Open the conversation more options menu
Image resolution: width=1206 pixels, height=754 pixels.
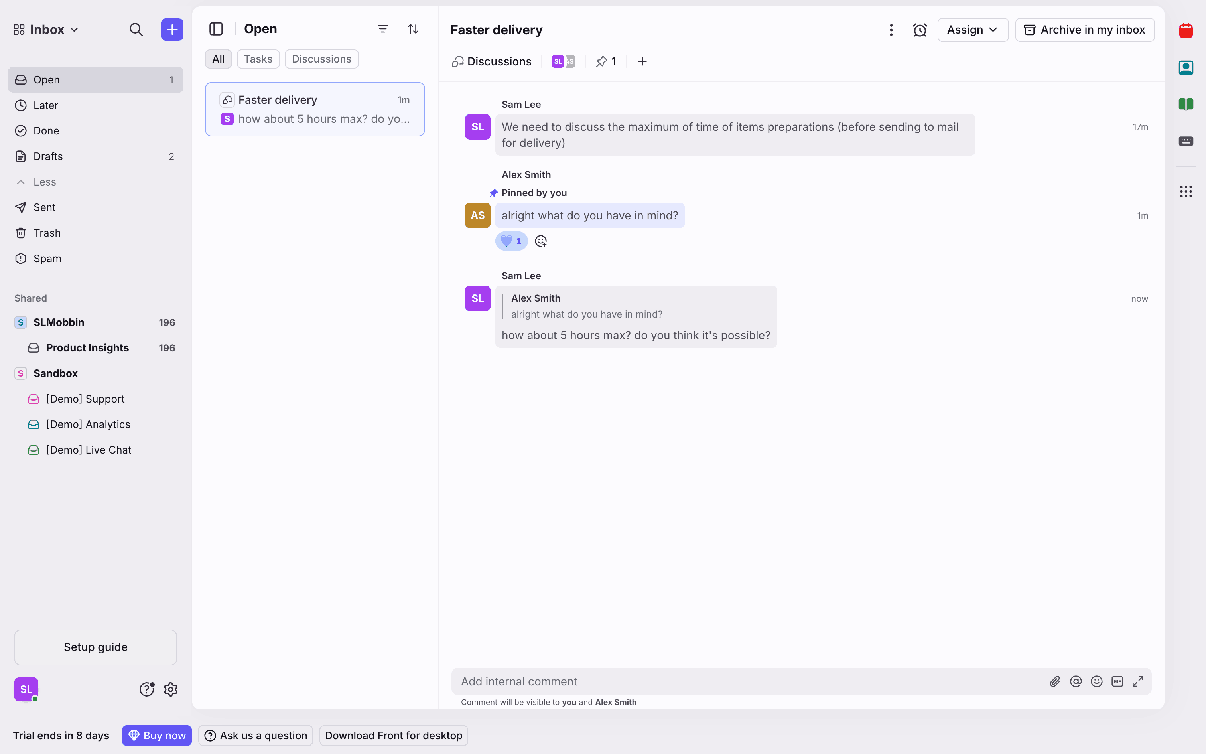coord(891,30)
